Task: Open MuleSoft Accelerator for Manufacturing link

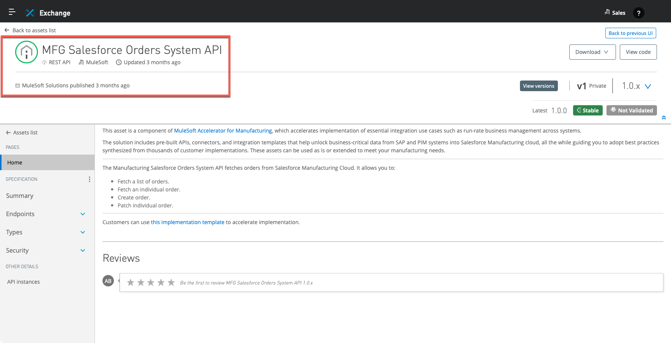Action: [223, 131]
